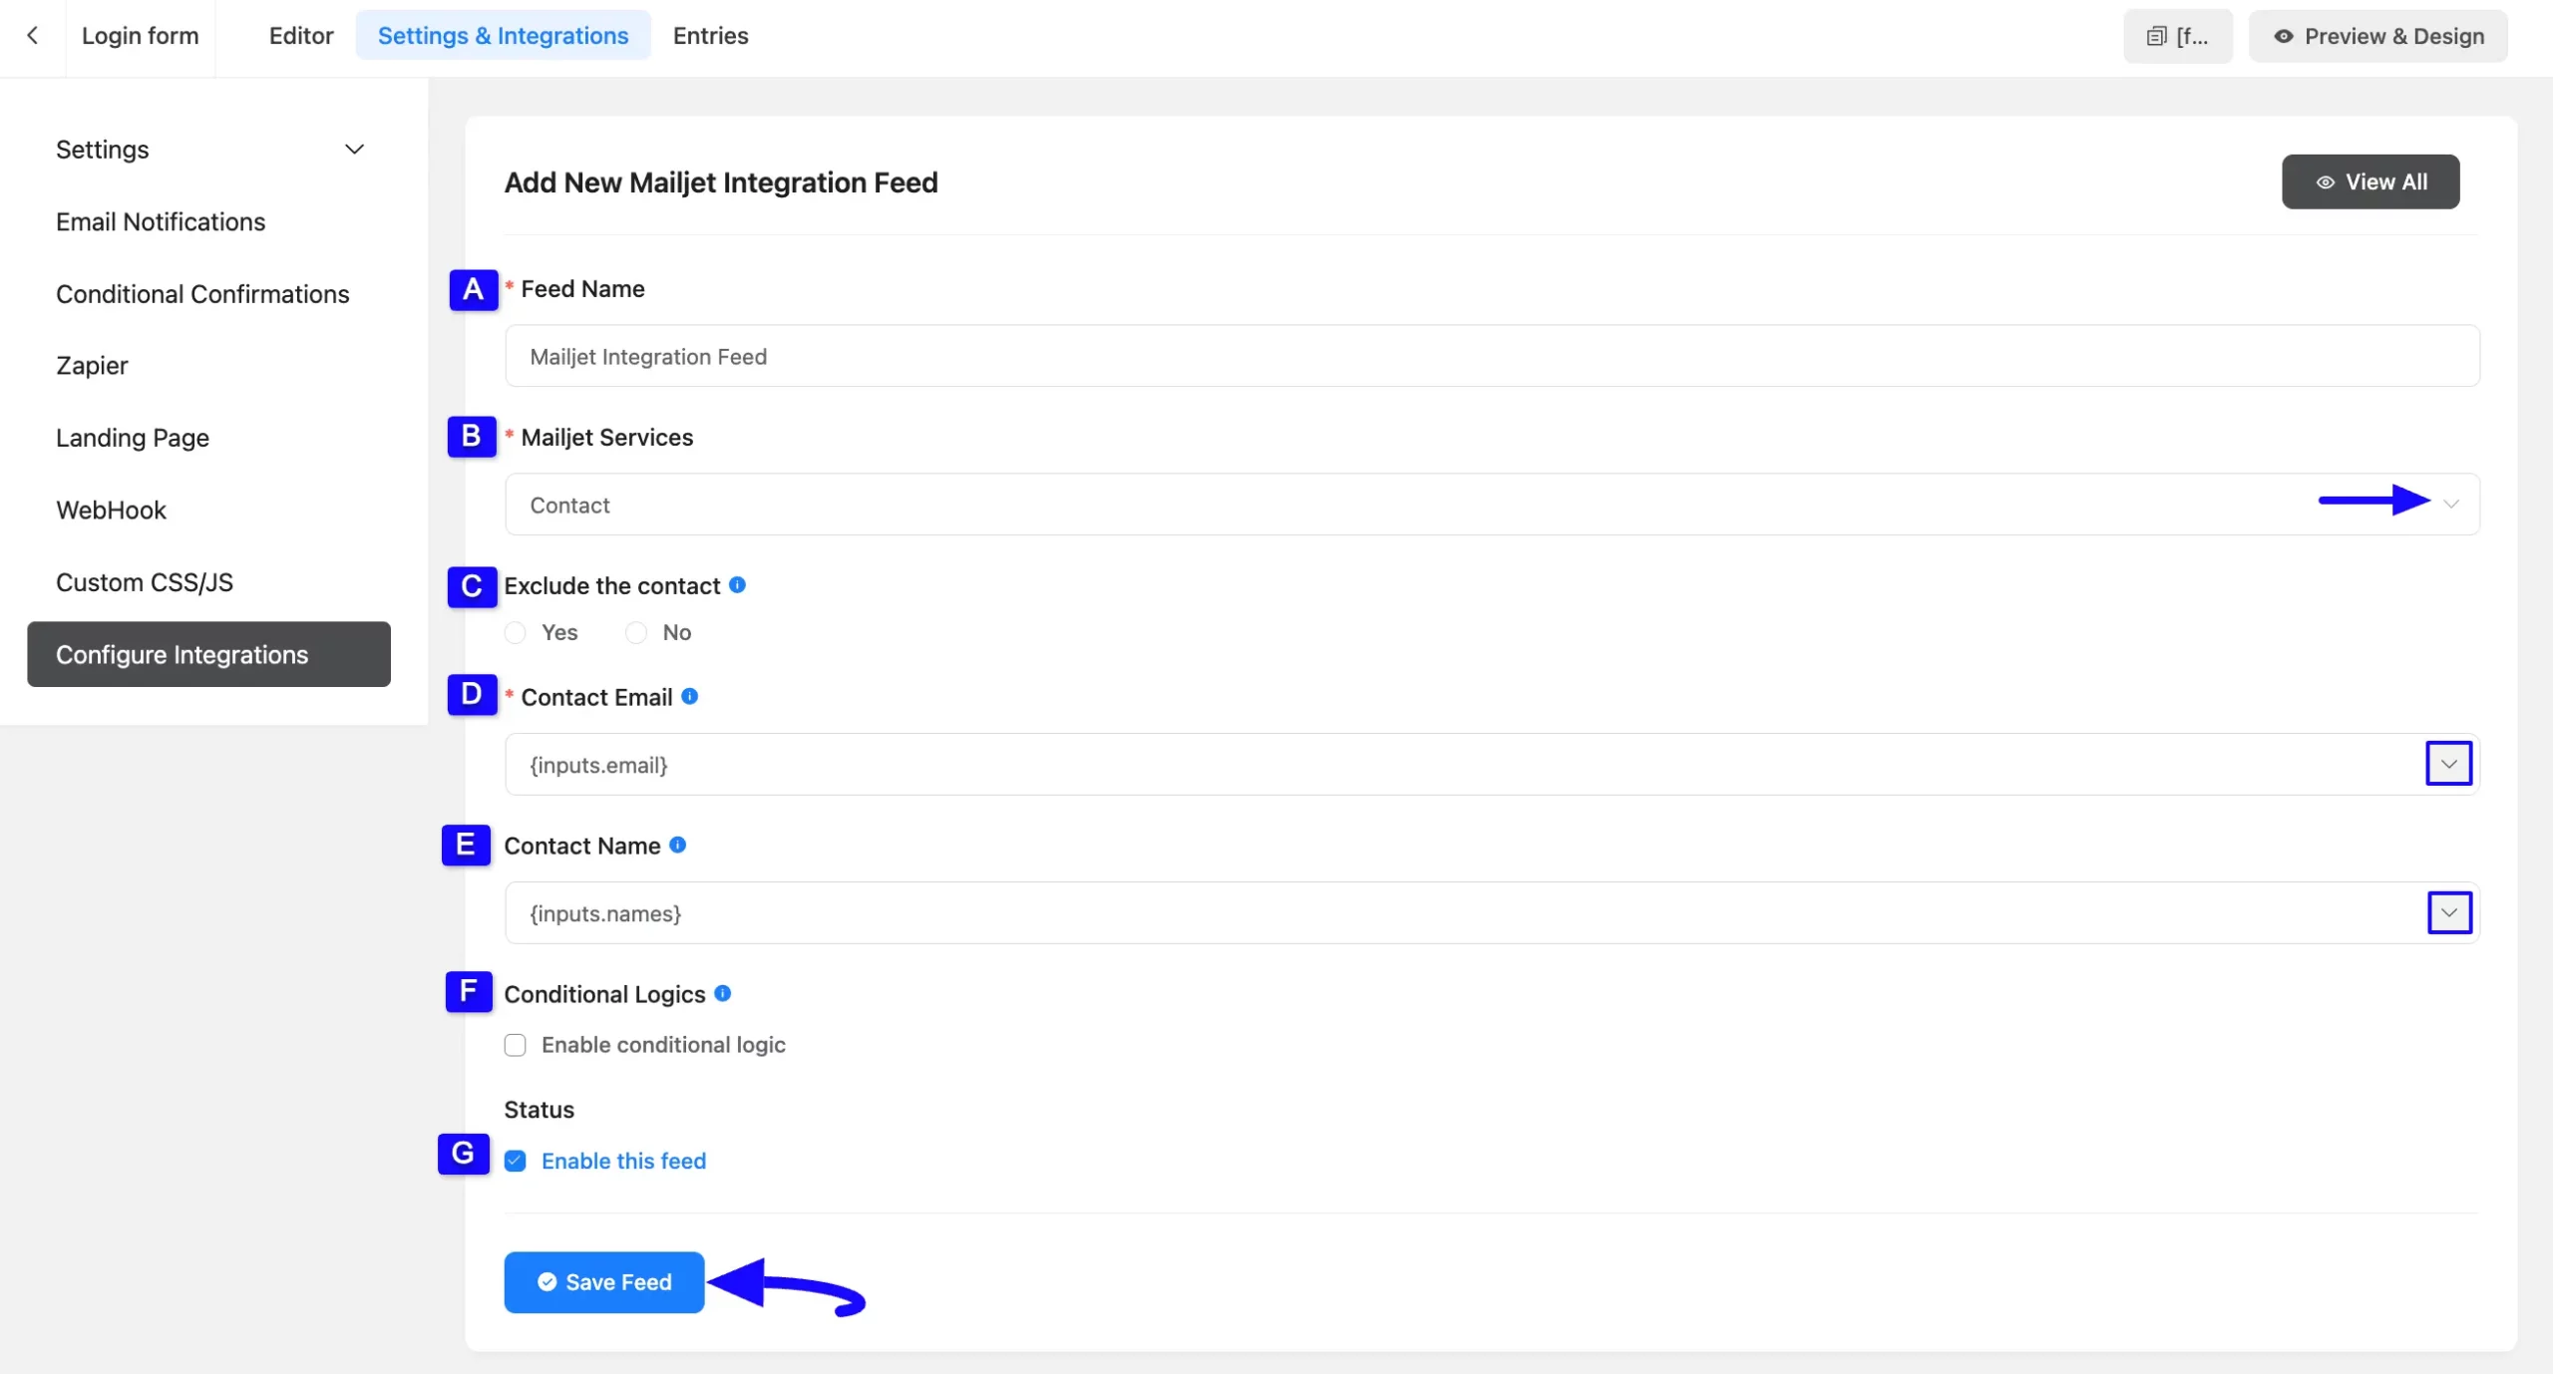Click the Enable this feed label text
2553x1374 pixels.
[x=623, y=1161]
